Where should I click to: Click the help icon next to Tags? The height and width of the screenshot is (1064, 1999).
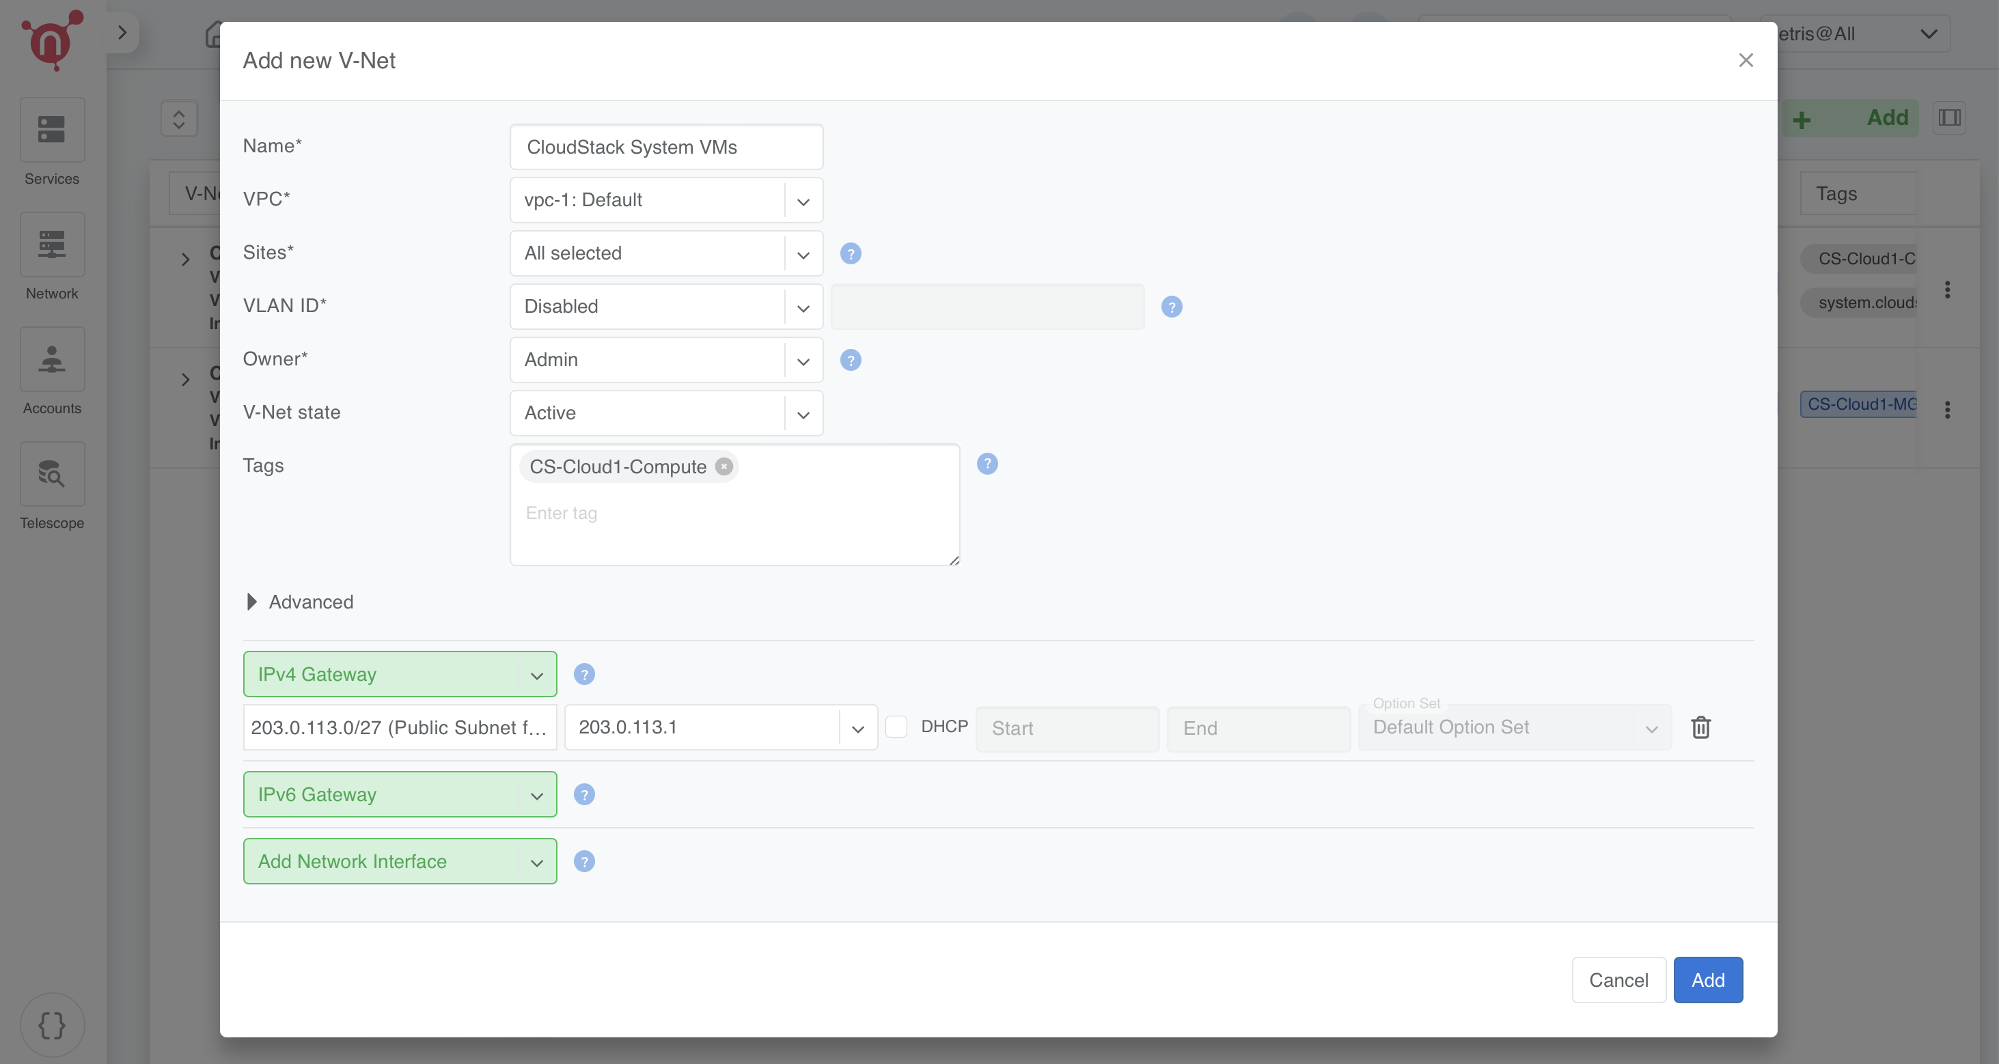[987, 464]
